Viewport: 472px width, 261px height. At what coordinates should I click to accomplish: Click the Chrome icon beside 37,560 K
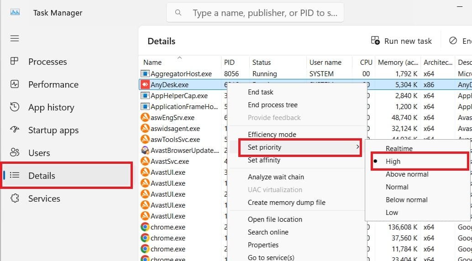coord(145,238)
